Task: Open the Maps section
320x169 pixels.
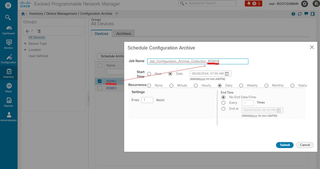Action: tap(9, 88)
